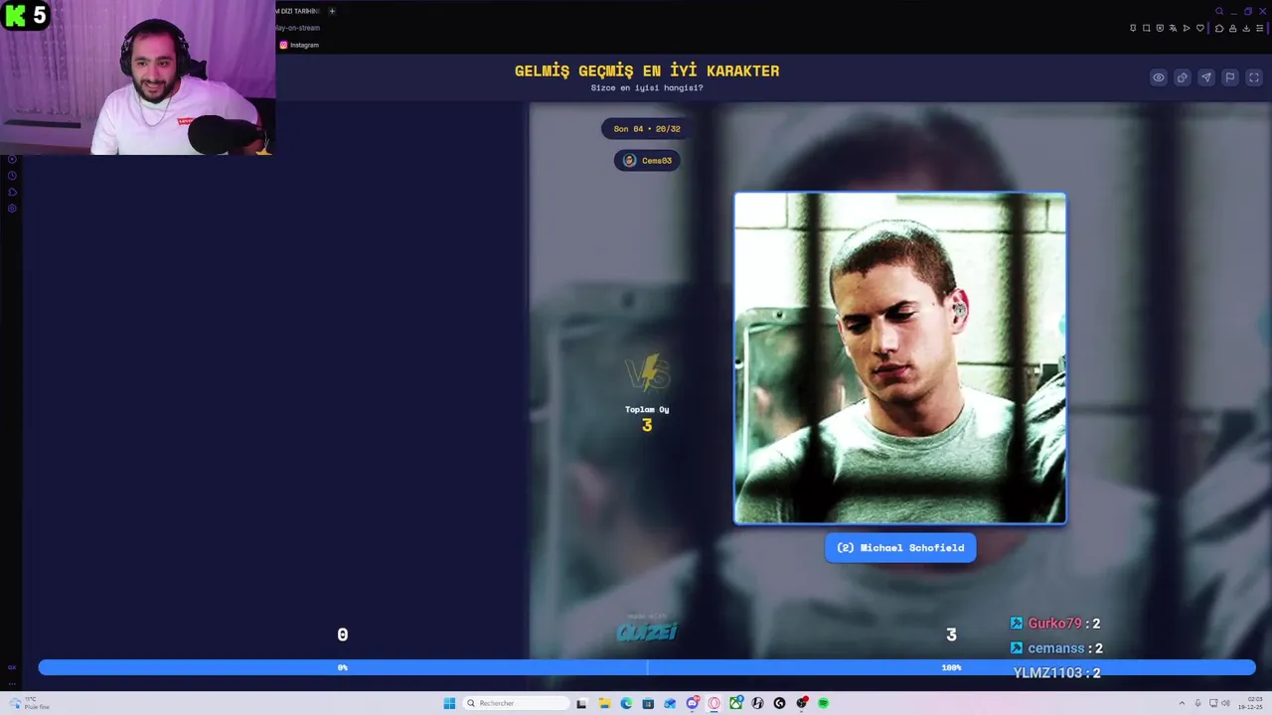Open Microsoft Edge from the taskbar
This screenshot has width=1272, height=715.
(x=626, y=703)
